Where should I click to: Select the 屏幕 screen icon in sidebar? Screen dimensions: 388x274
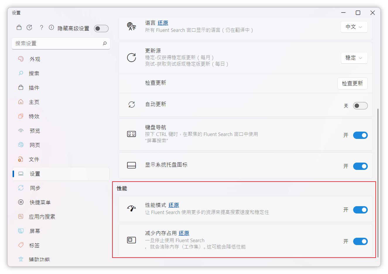coord(21,231)
